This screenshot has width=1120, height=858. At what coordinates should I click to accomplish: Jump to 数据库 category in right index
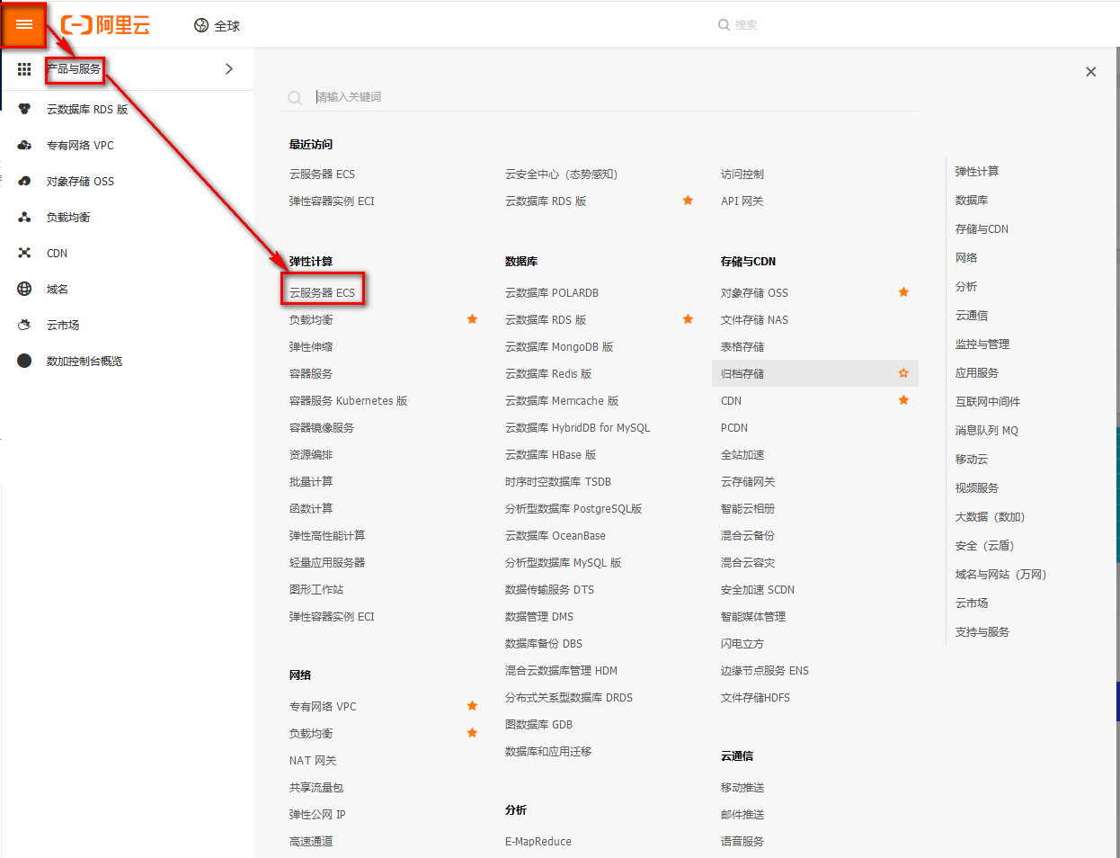tap(972, 201)
